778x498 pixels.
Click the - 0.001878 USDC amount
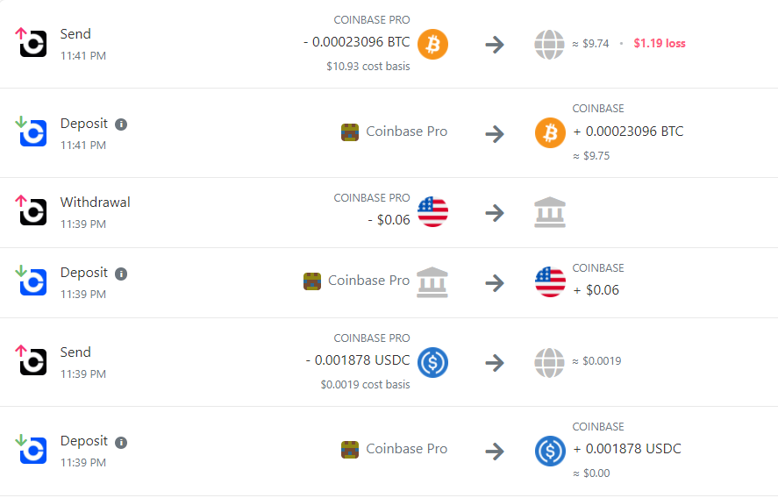click(x=358, y=360)
